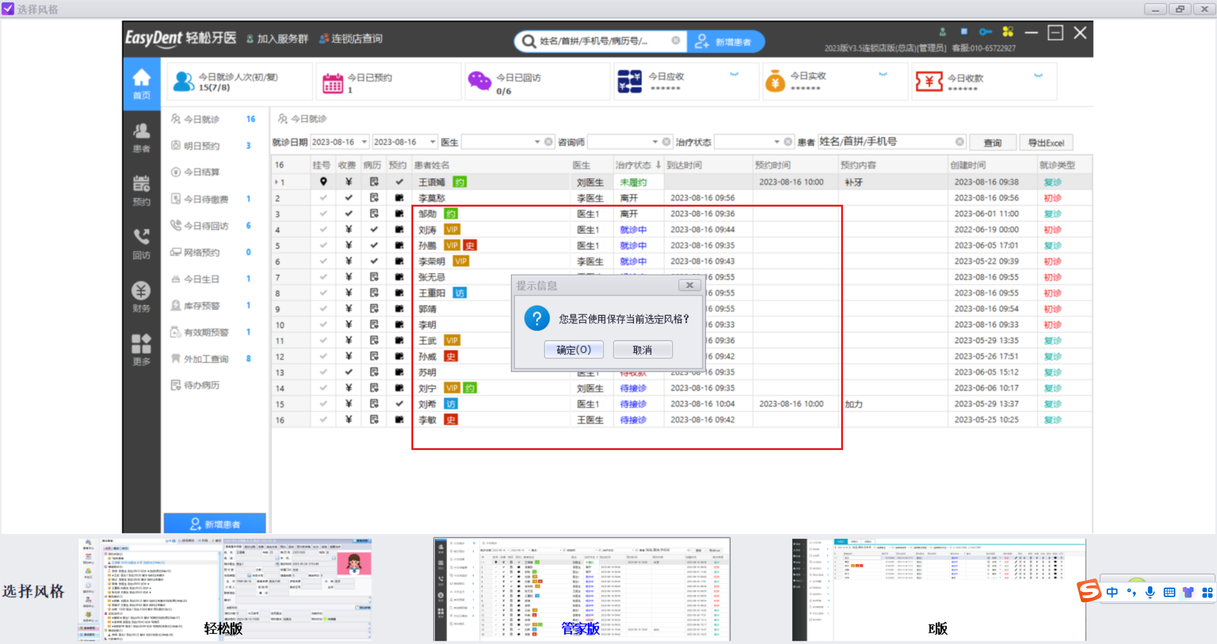Open the 咨询师 consultant dropdown
This screenshot has height=644, width=1217.
pyautogui.click(x=655, y=142)
